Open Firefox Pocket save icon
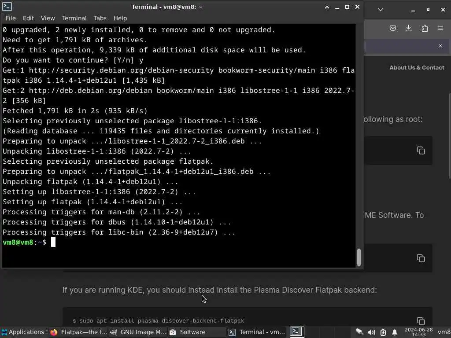The image size is (451, 338). click(x=392, y=28)
